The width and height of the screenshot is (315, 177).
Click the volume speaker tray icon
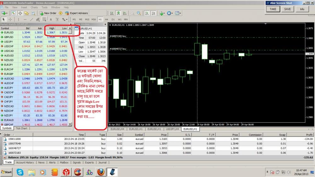[x=289, y=172]
